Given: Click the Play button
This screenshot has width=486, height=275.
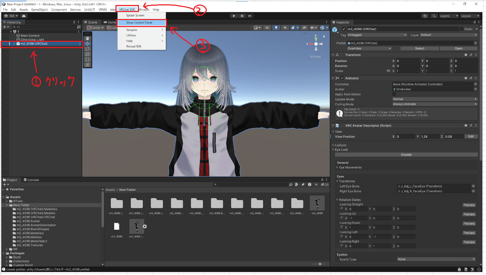Looking at the screenshot, I should point(234,16).
